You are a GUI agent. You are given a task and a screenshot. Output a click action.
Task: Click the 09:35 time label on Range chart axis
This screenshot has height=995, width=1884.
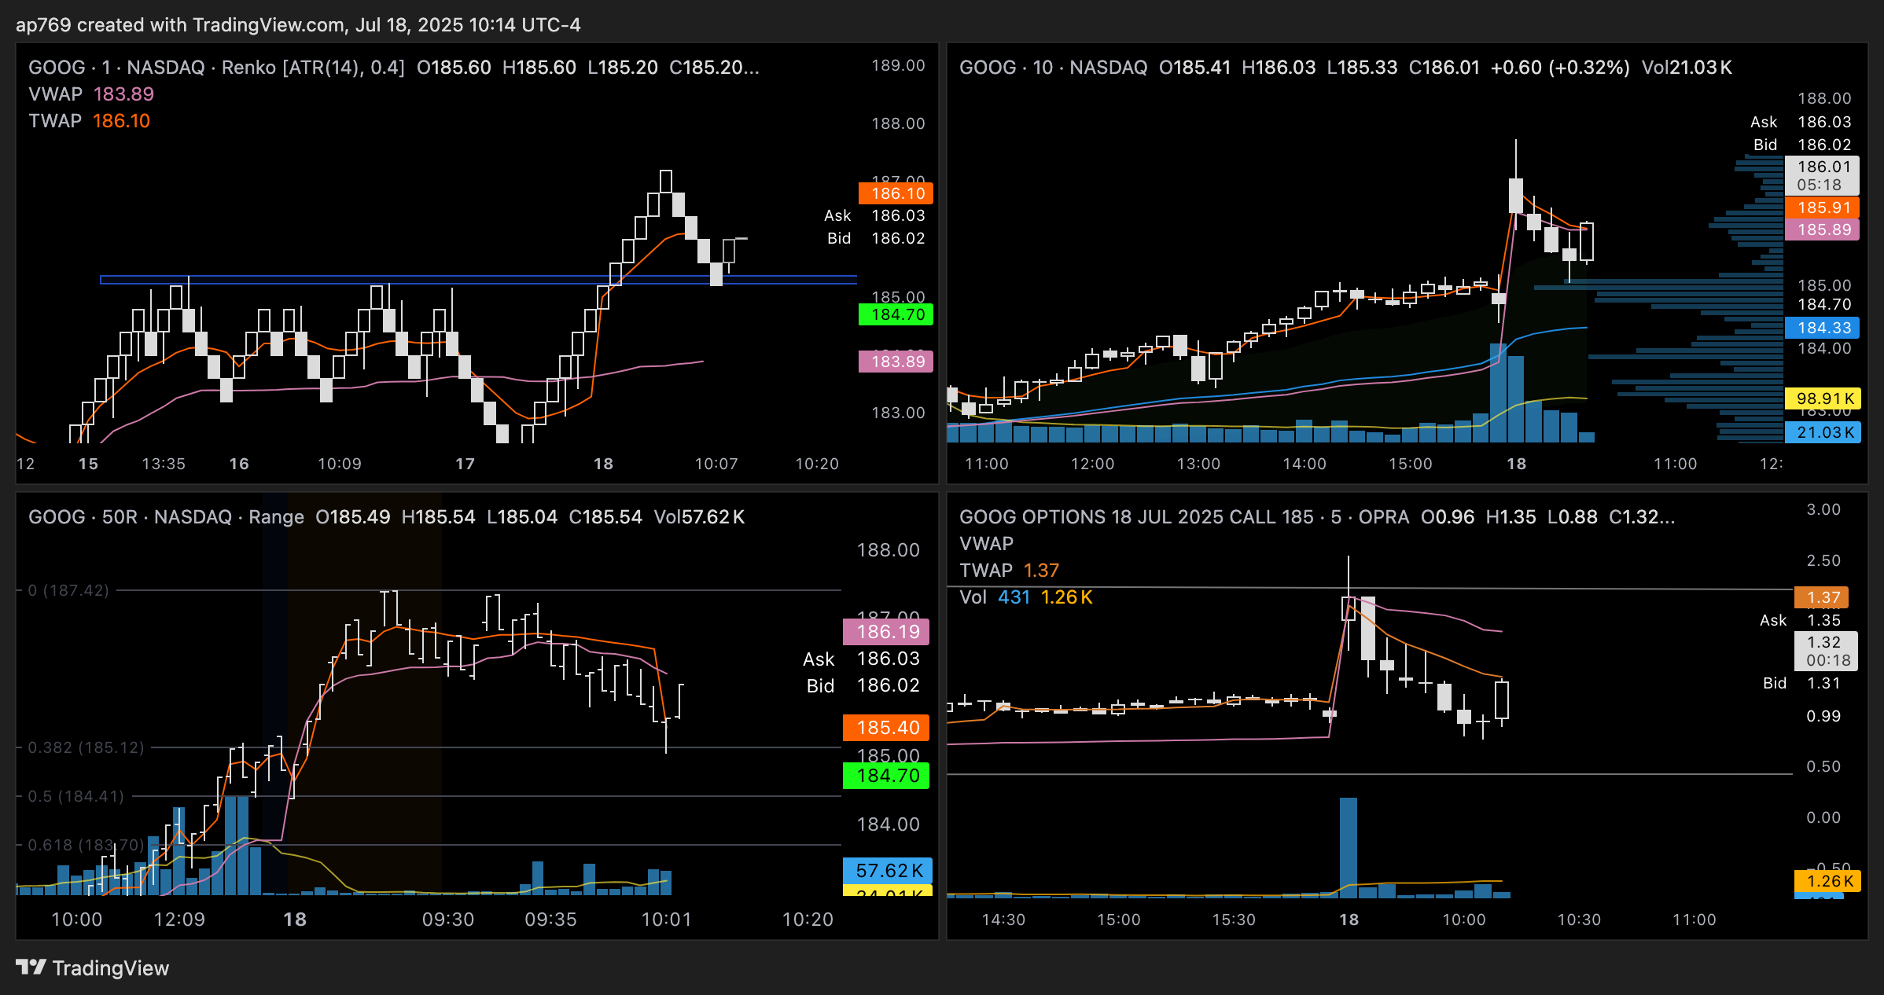click(550, 920)
